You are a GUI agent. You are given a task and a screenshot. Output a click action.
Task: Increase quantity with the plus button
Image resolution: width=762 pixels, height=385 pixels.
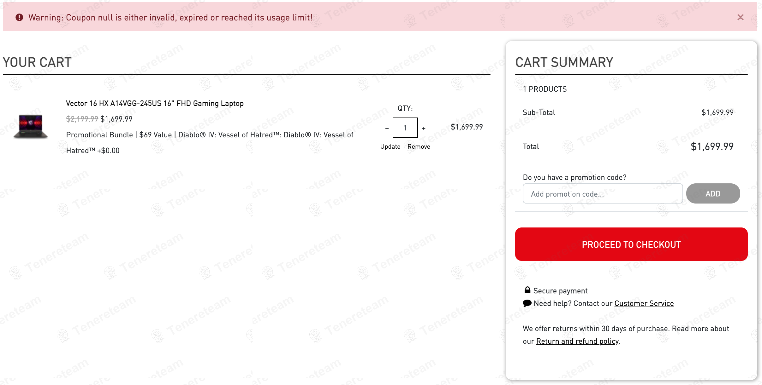(424, 128)
